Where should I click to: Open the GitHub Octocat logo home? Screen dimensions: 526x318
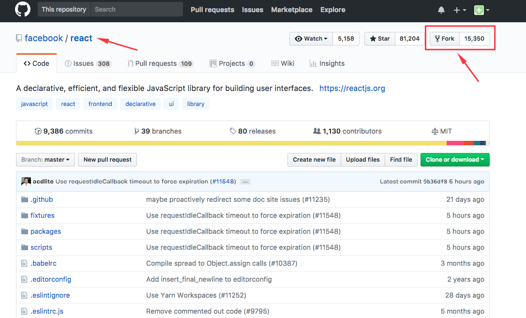[x=22, y=9]
